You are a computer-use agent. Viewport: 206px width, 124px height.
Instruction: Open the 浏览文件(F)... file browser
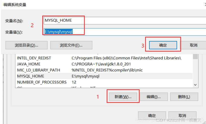pyautogui.click(x=71, y=45)
